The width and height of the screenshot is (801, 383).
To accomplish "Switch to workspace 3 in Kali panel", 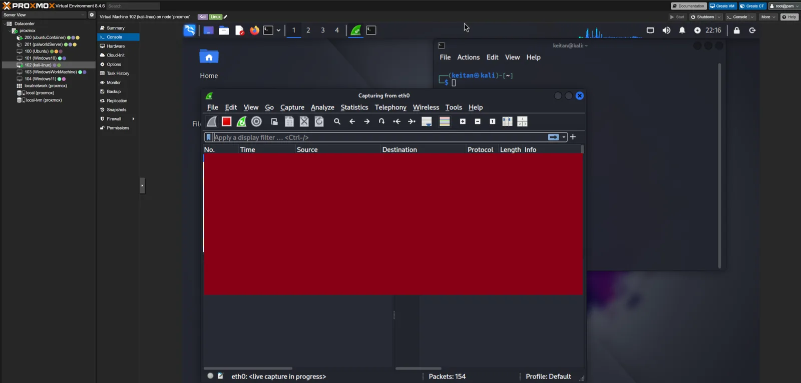I will point(323,30).
